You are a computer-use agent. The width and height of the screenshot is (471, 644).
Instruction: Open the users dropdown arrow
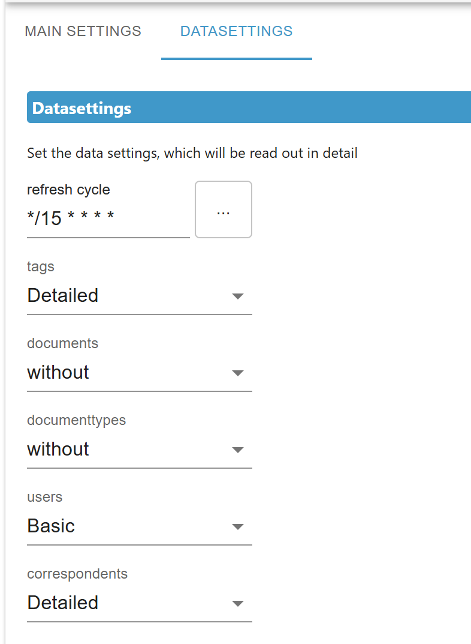click(238, 526)
